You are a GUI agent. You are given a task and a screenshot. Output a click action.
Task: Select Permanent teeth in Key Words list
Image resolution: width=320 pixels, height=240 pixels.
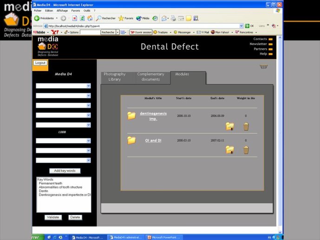pyautogui.click(x=51, y=183)
